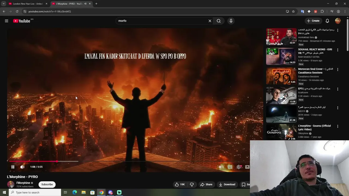
Task: Open the Chrome three-dot menu
Action: tap(345, 11)
